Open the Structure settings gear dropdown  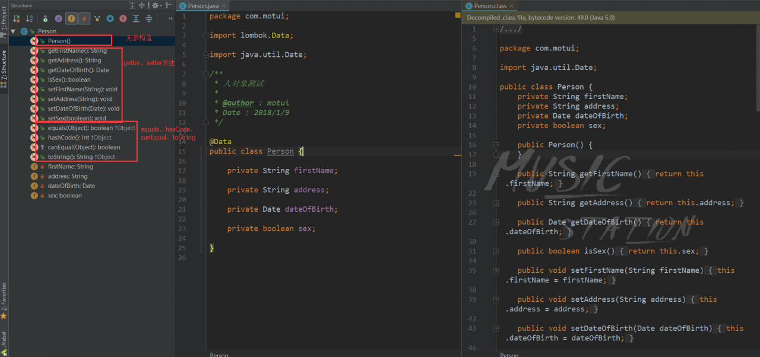[x=157, y=5]
